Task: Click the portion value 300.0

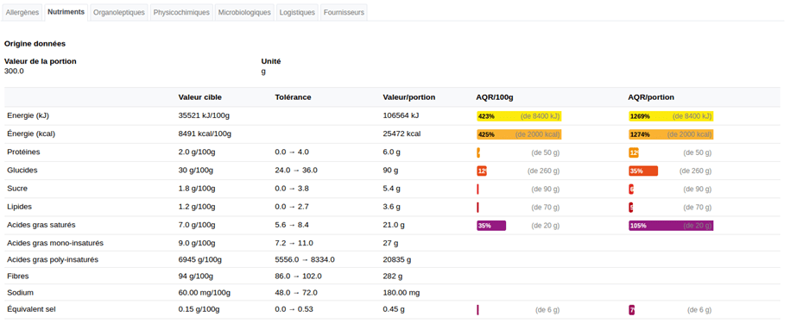Action: 14,71
